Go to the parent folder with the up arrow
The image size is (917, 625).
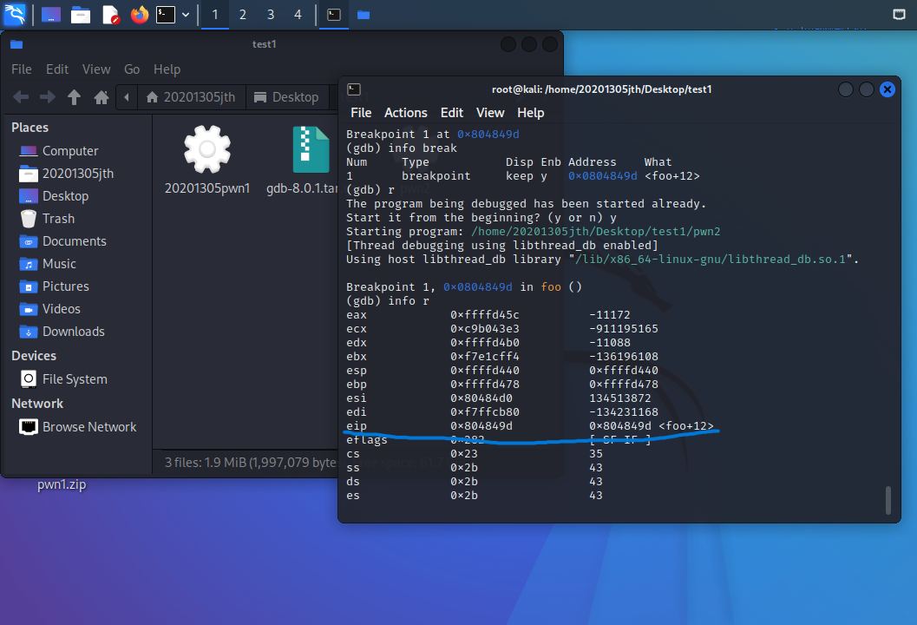(x=74, y=97)
